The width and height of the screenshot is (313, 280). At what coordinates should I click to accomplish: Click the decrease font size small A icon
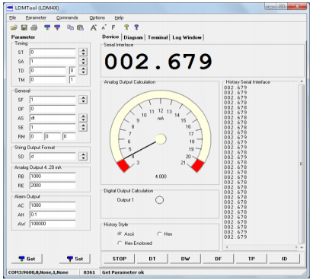(x=104, y=27)
